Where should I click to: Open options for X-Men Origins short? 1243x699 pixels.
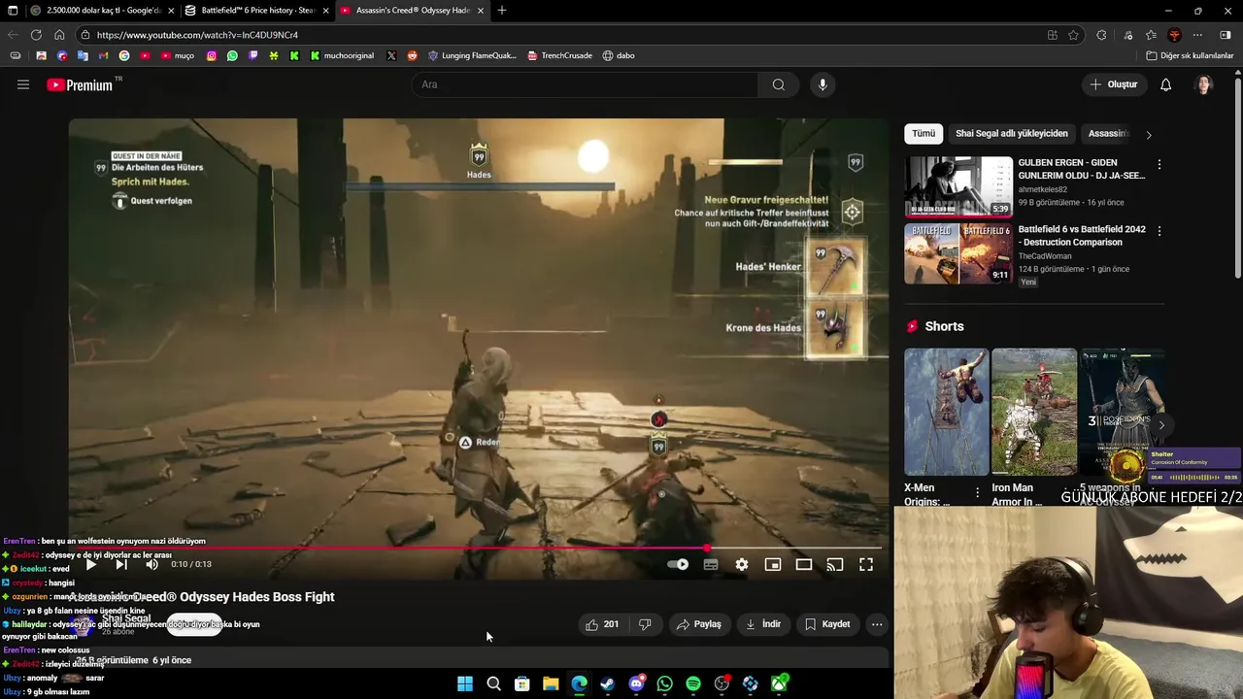click(977, 493)
